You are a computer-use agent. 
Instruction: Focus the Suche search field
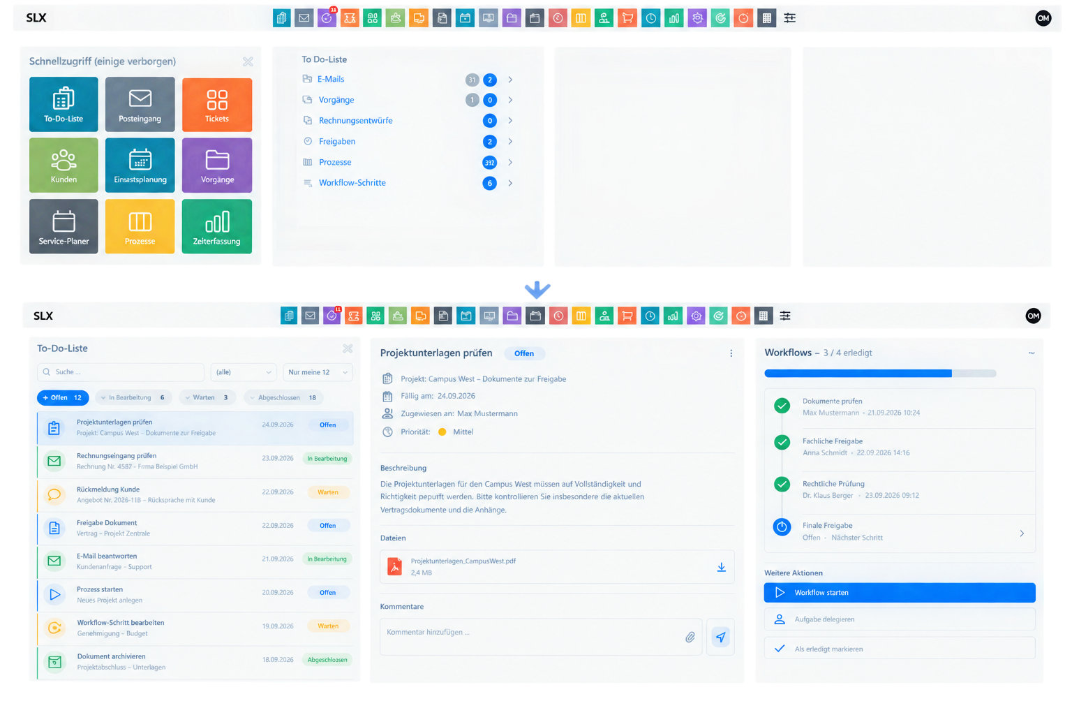click(121, 372)
